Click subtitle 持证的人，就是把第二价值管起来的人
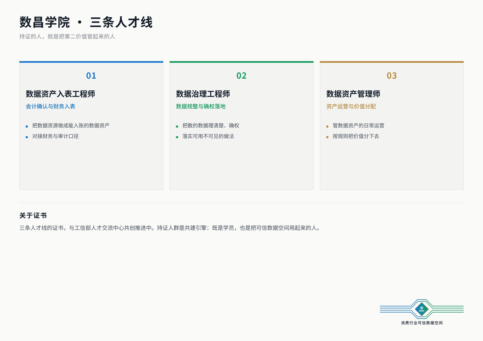The image size is (483, 341). (x=67, y=36)
